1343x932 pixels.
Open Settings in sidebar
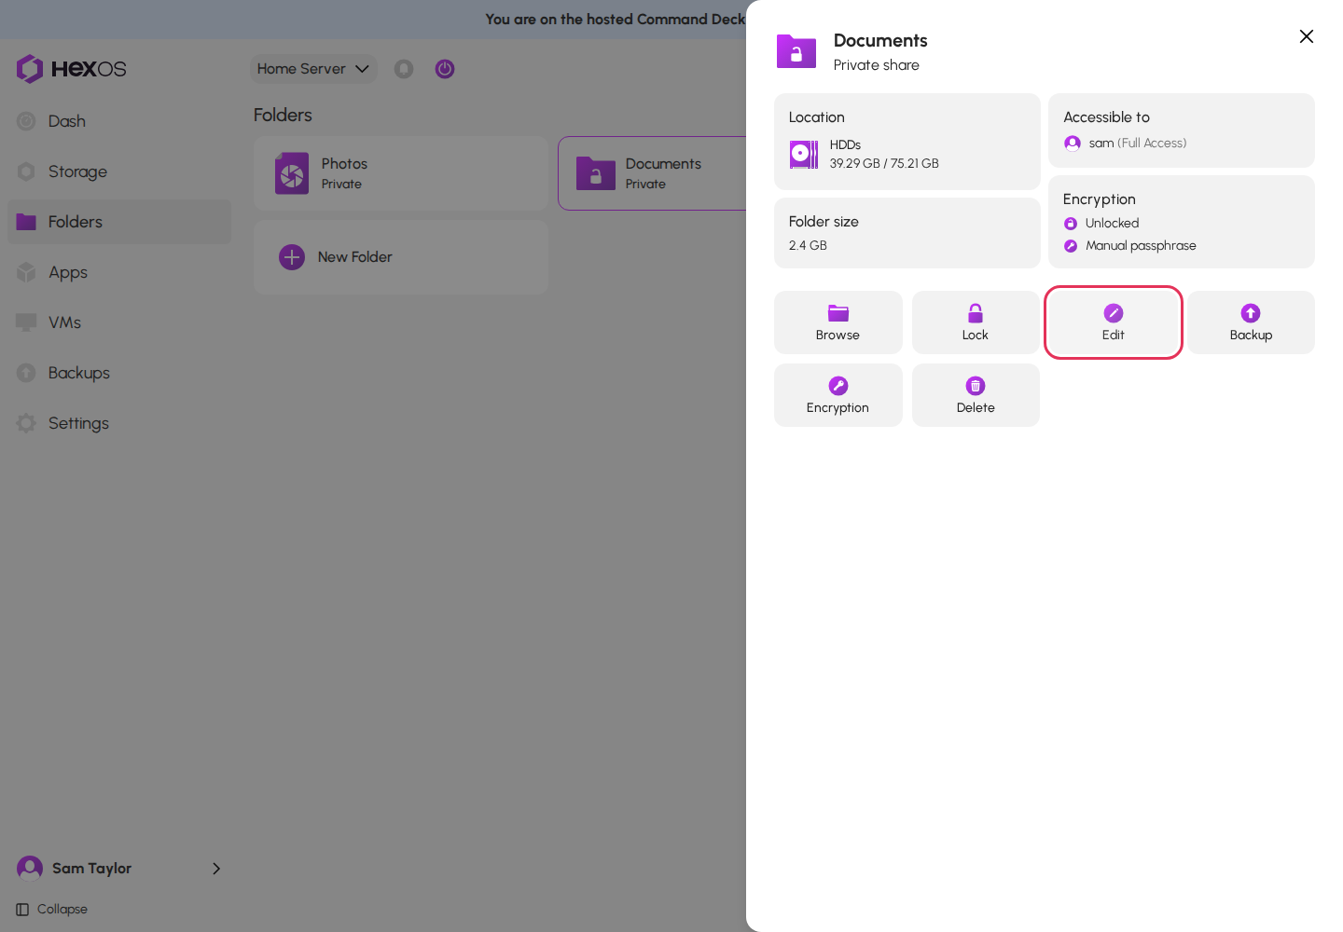pos(119,423)
